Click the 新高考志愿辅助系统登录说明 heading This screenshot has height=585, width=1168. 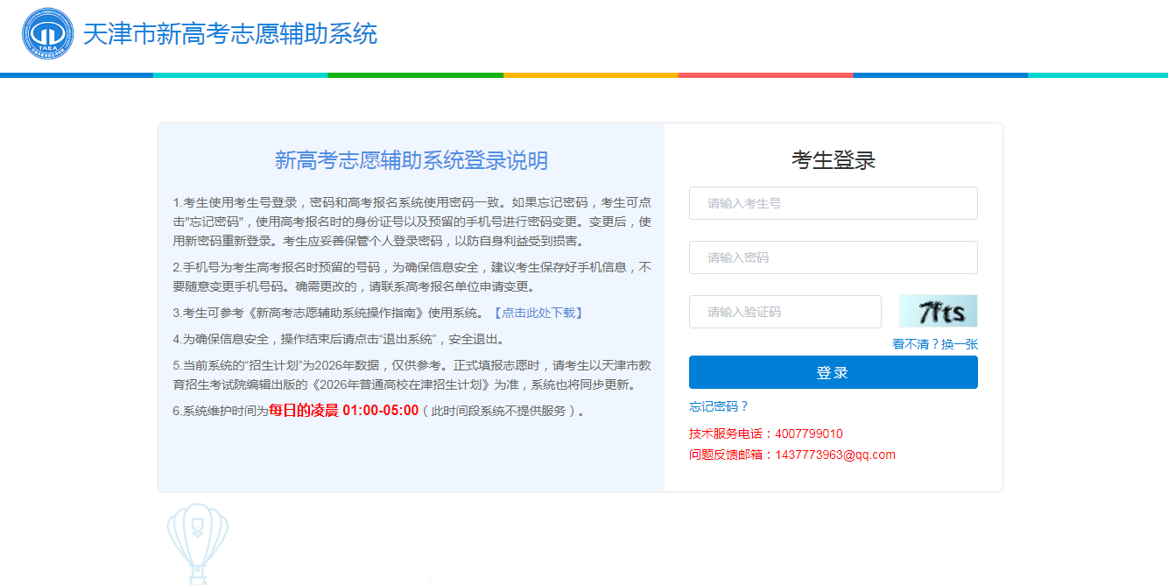click(x=412, y=160)
